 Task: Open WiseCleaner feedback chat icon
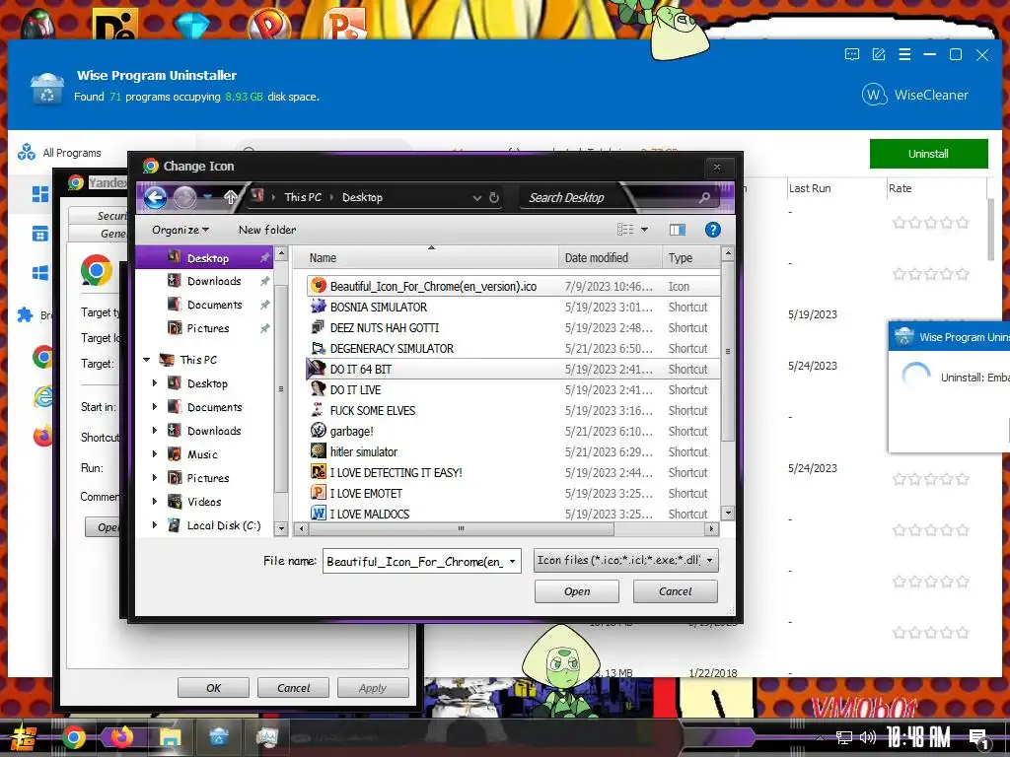[851, 55]
